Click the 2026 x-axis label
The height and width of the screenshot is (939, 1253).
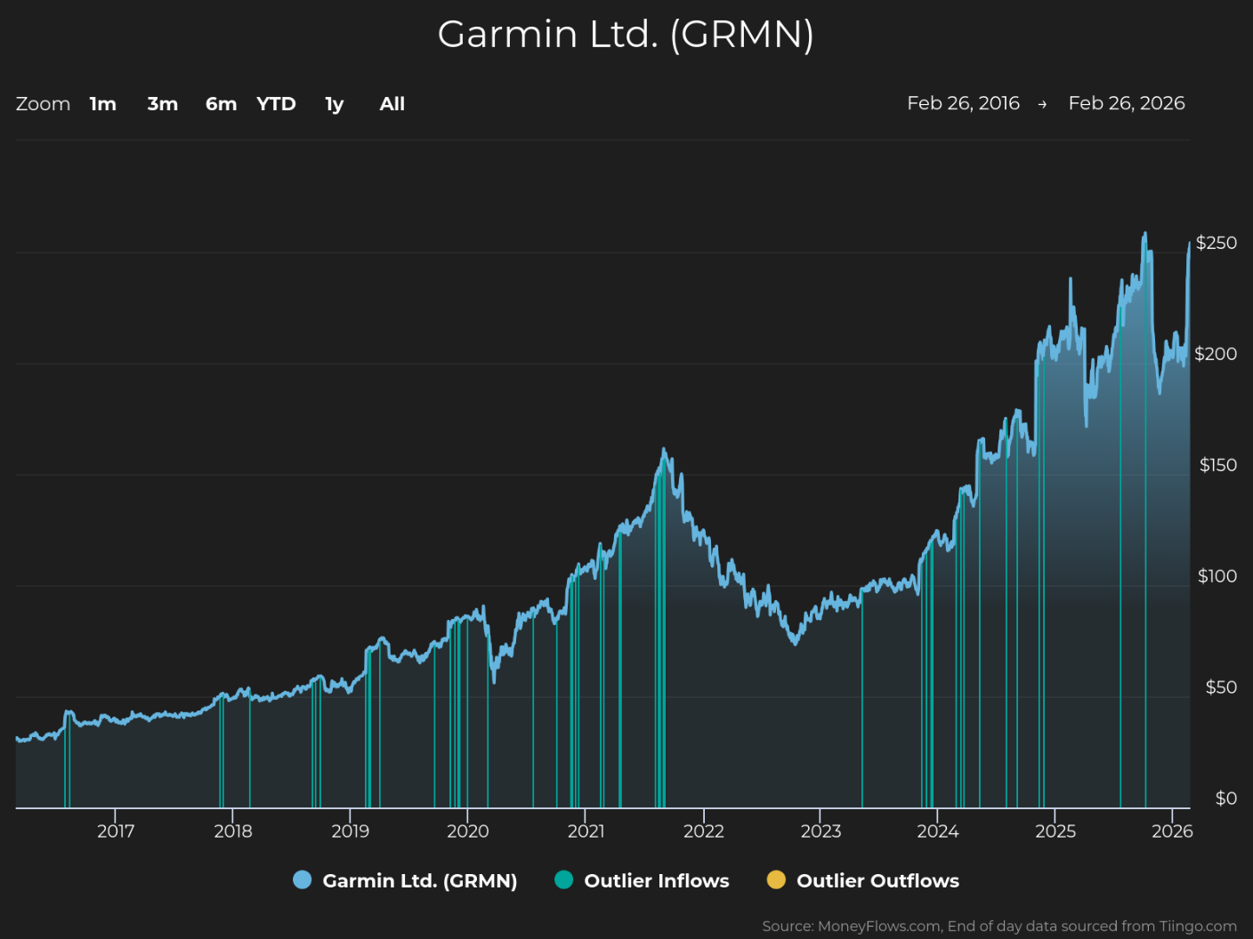pyautogui.click(x=1172, y=831)
